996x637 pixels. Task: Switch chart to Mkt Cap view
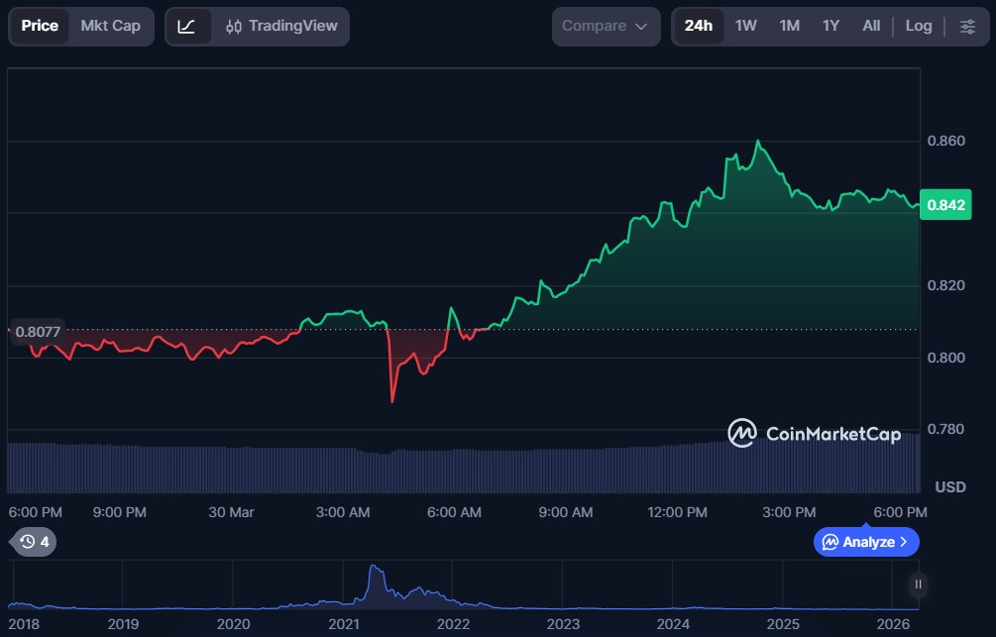[110, 27]
